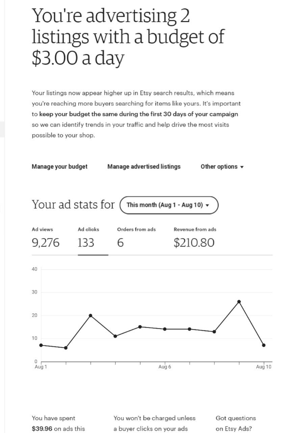Open the This month date range dropdown
The width and height of the screenshot is (286, 433).
169,205
